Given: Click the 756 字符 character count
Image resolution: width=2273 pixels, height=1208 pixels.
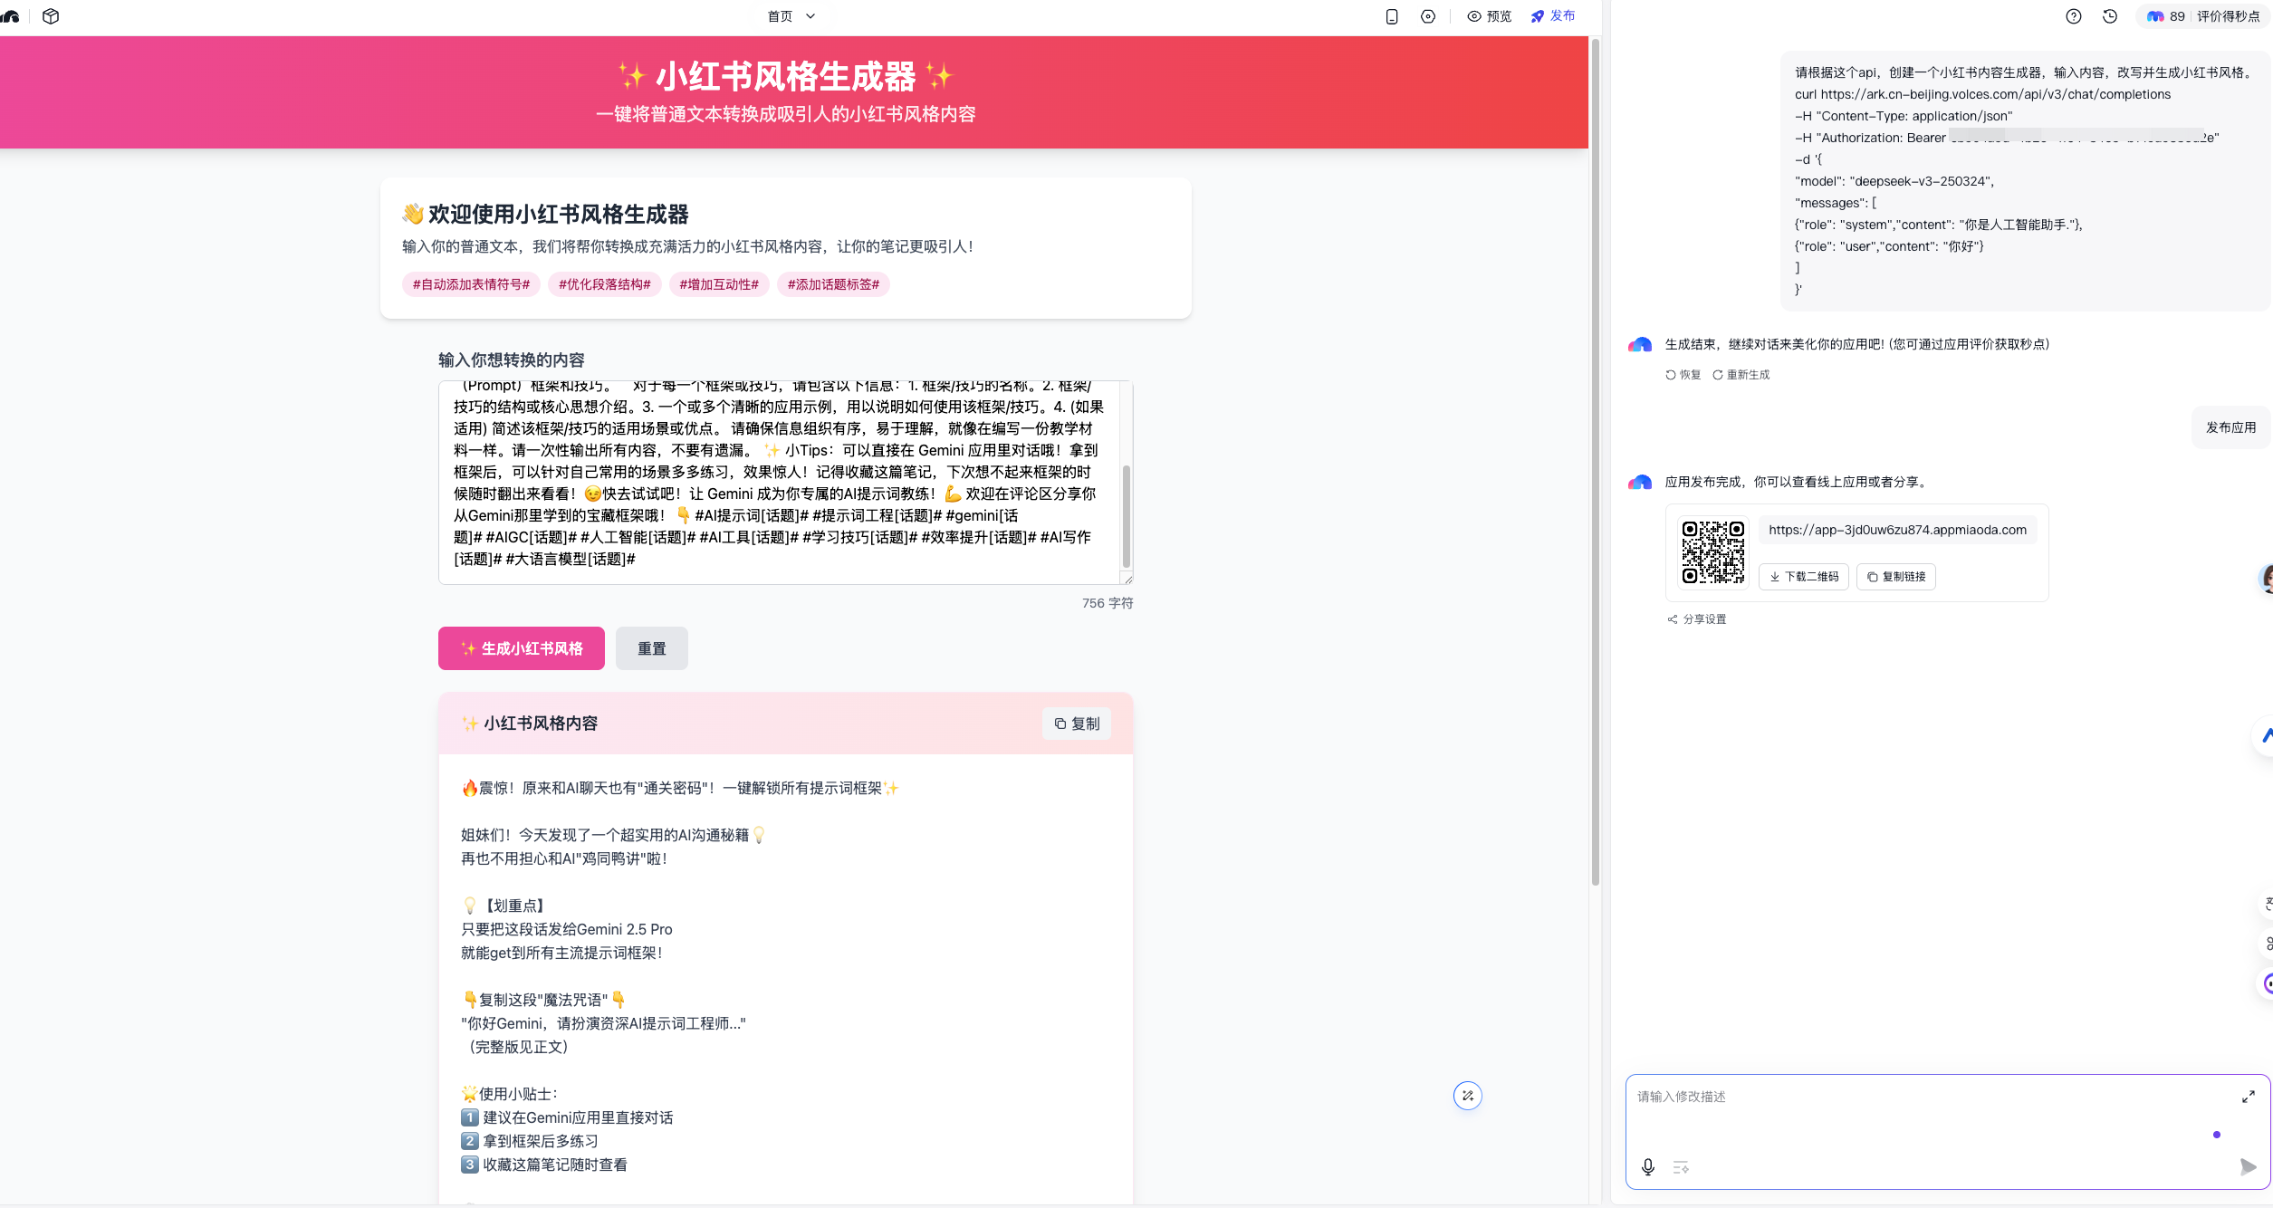Looking at the screenshot, I should [x=1108, y=603].
